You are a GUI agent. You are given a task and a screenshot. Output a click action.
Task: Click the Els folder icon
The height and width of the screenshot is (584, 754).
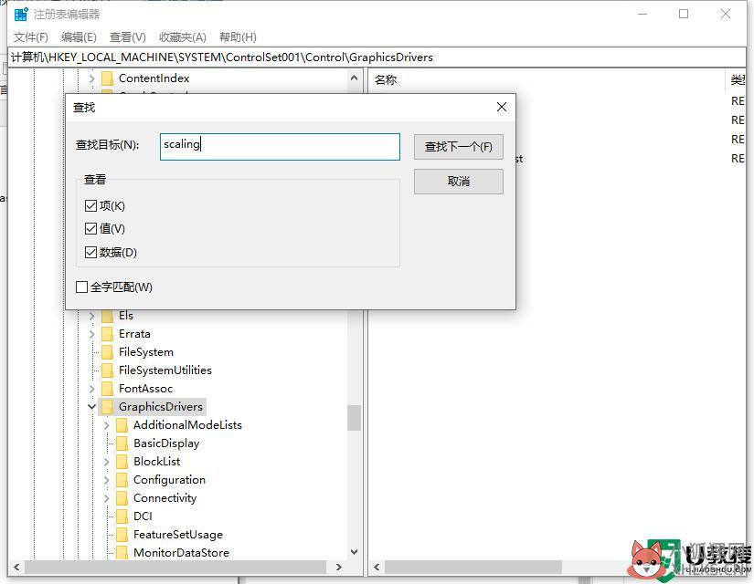point(107,316)
